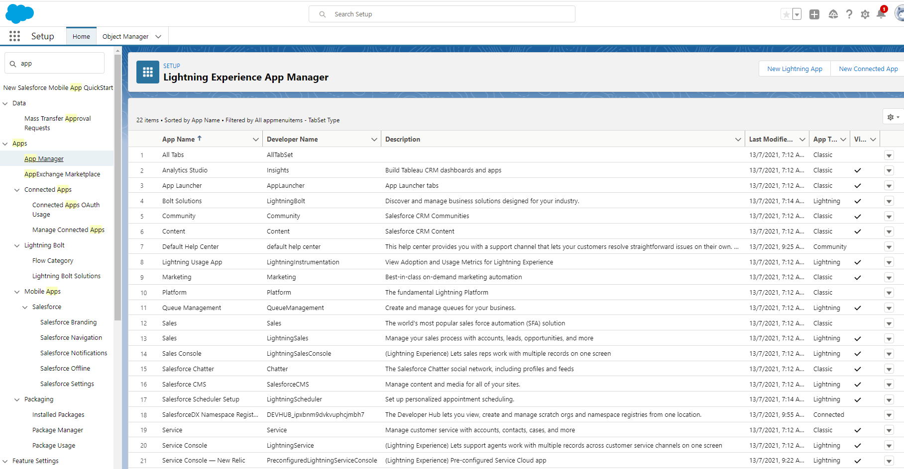Open row actions for Sales Console
The image size is (904, 469).
pos(889,354)
